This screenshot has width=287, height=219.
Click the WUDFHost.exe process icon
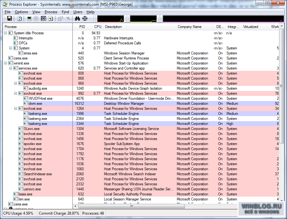click(26, 98)
